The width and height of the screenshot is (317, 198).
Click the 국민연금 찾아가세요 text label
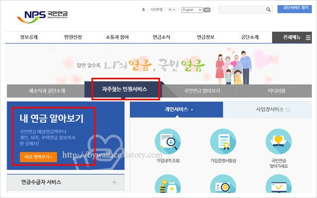click(279, 163)
